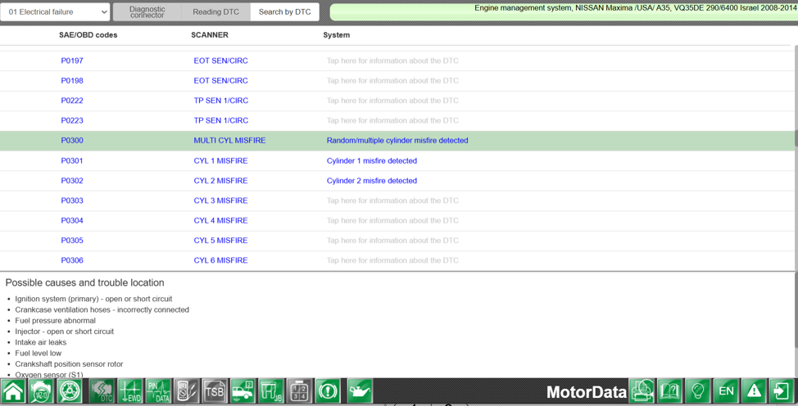Click 'CYL 1 MISFIRE' scanner text
Viewport: 798px width, 406px height.
click(x=220, y=160)
